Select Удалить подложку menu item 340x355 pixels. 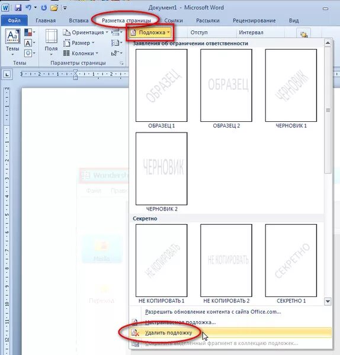(231, 333)
